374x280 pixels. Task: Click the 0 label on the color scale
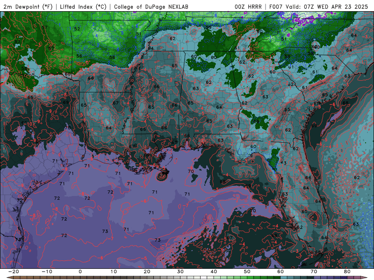[x=80, y=272]
